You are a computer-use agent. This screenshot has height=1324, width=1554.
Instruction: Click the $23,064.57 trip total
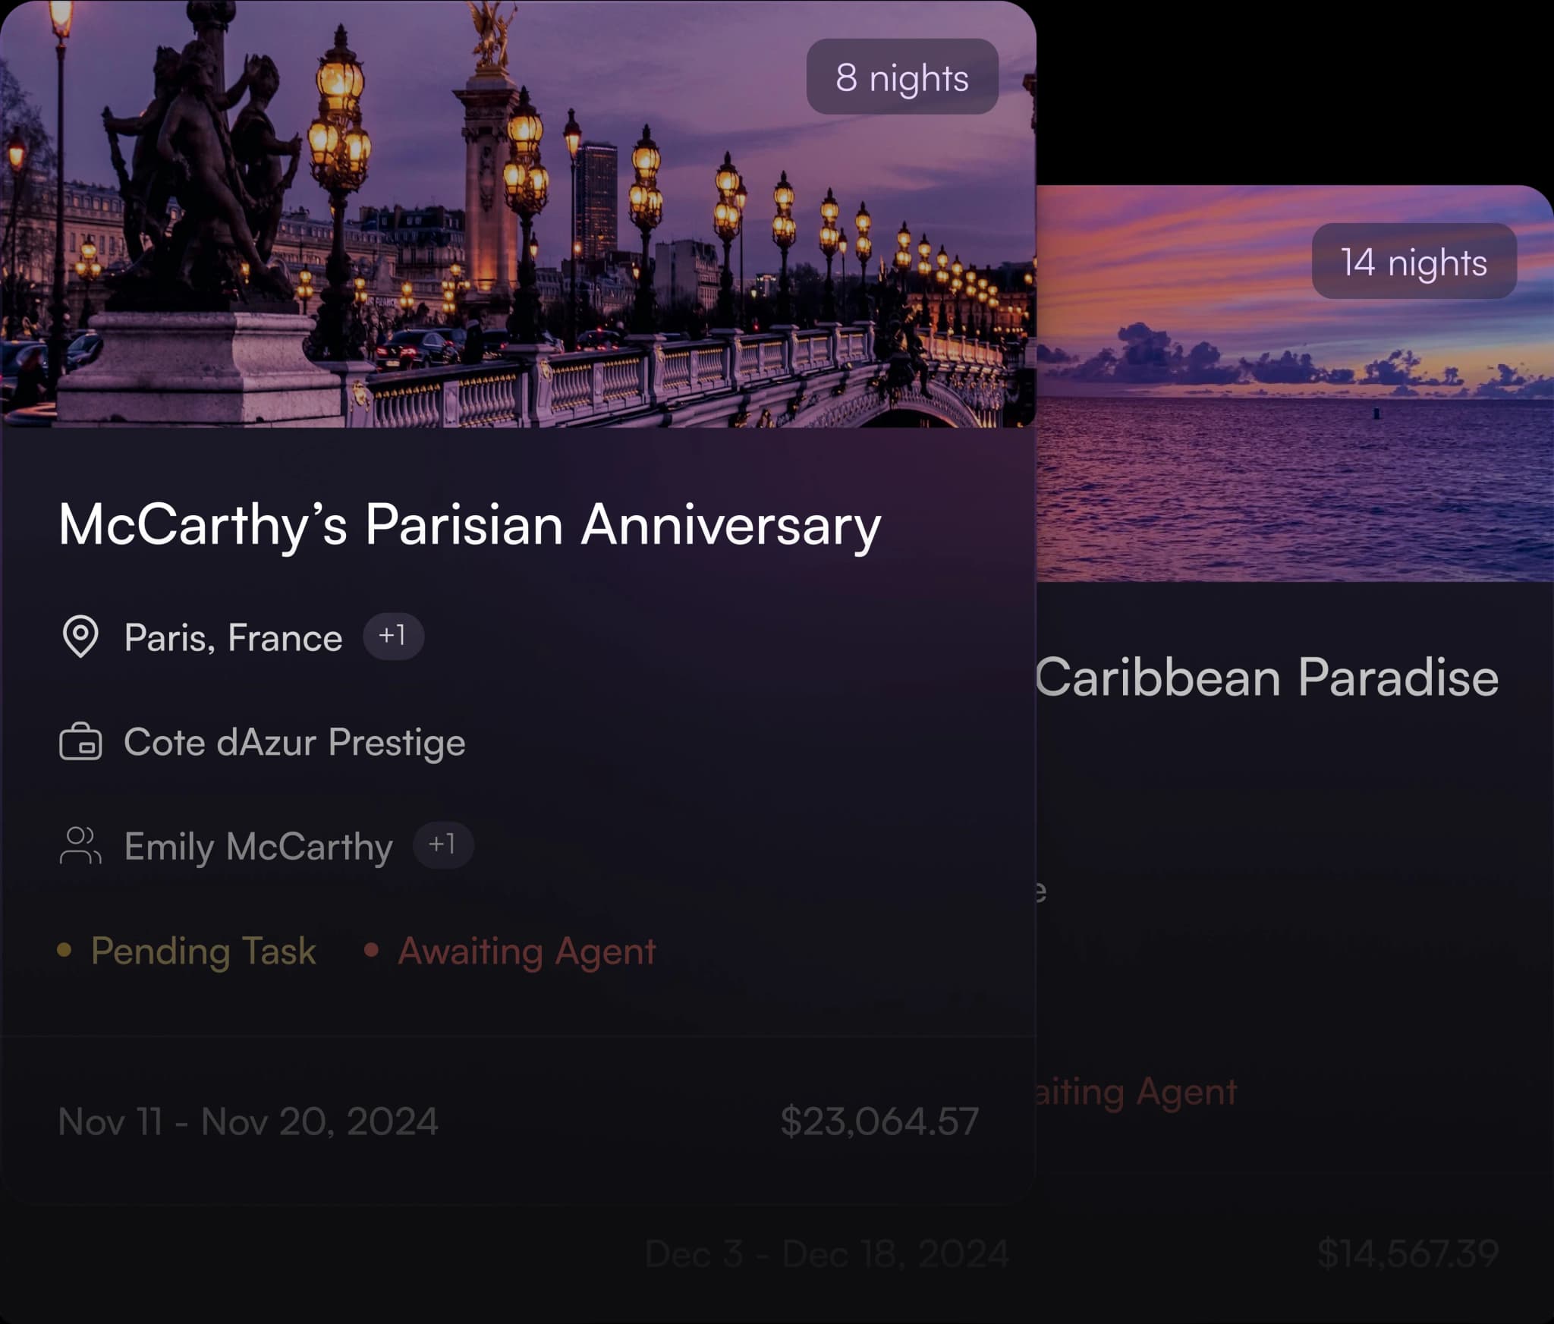(x=879, y=1121)
